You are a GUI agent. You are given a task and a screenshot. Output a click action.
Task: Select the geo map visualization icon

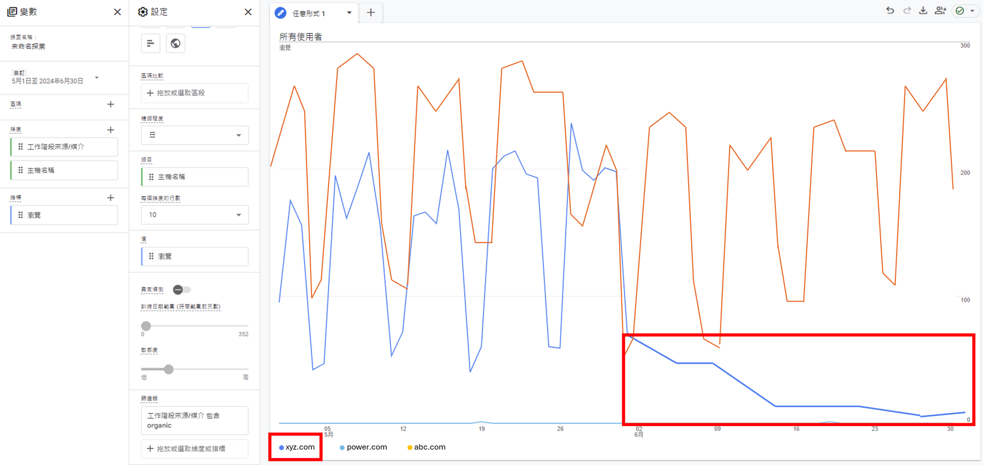175,43
